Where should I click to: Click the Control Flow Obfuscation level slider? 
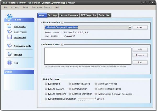click(x=87, y=99)
